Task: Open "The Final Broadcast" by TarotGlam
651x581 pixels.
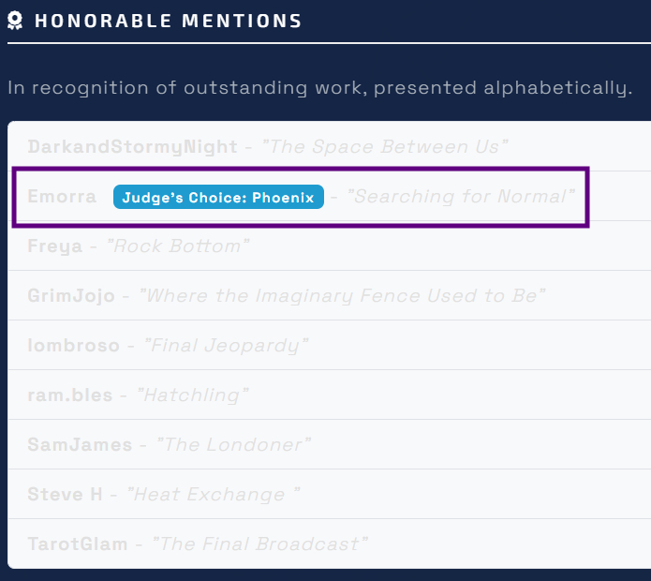Action: (x=260, y=544)
